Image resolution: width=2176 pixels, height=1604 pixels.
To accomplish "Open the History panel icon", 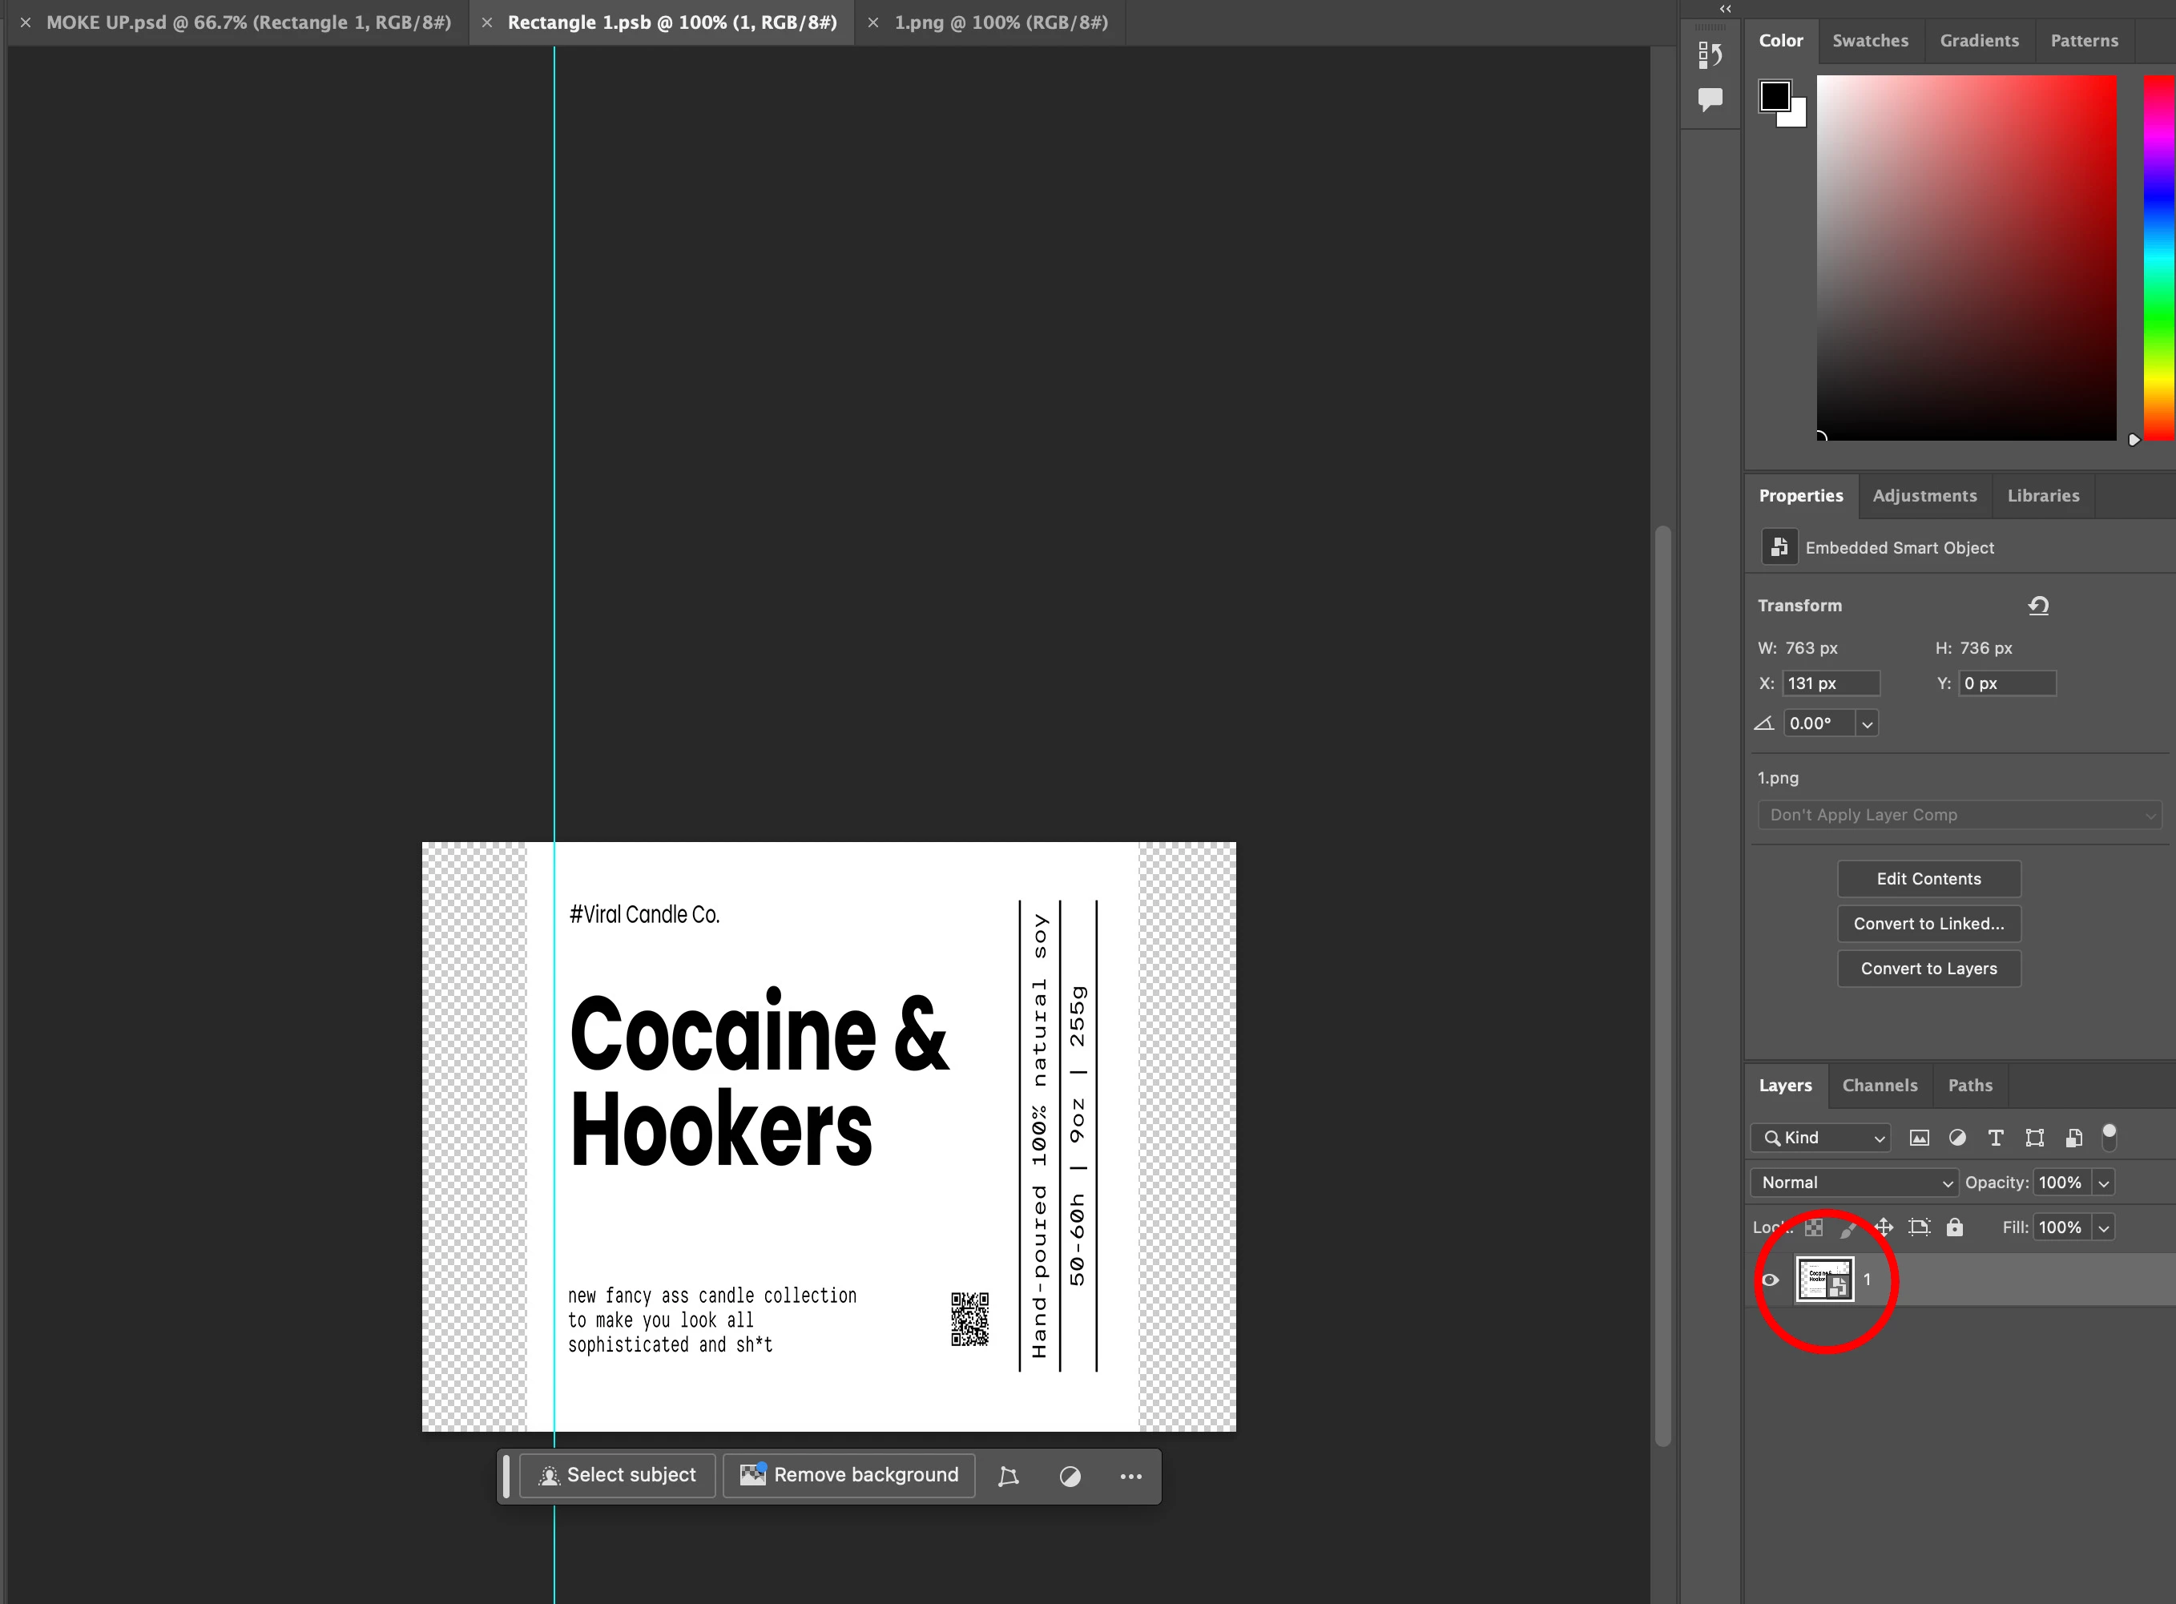I will point(1710,56).
